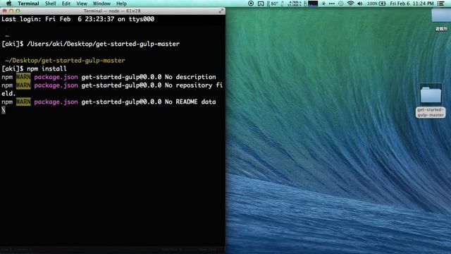This screenshot has height=254, width=451.
Task: Zoom Terminal with the green button
Action: pos(18,11)
